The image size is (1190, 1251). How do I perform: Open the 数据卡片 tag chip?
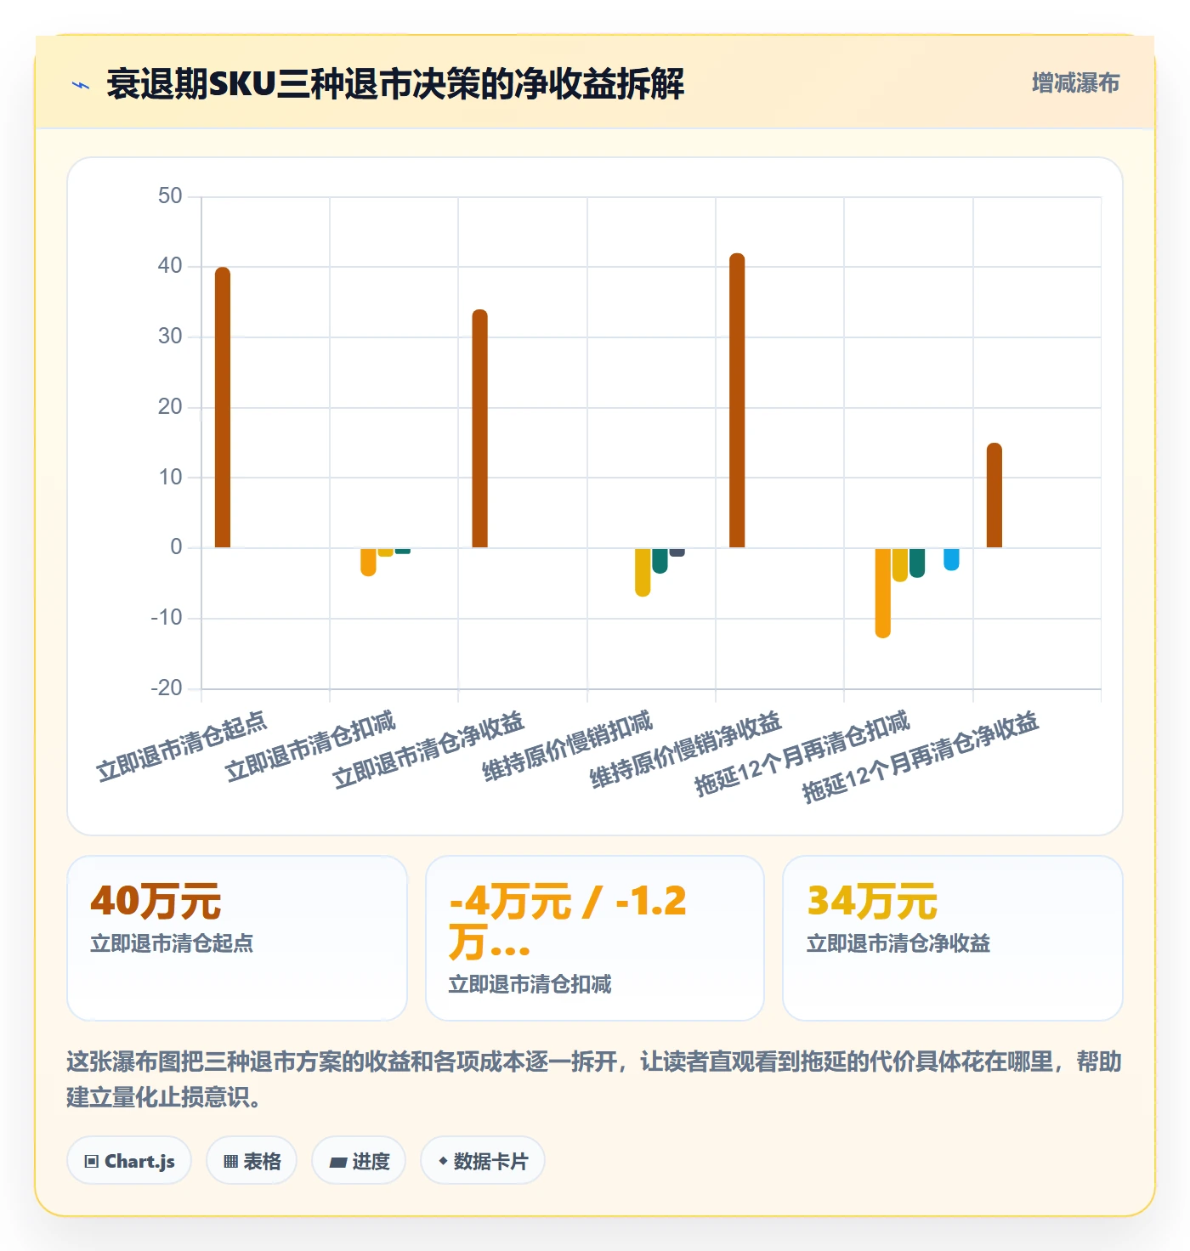pos(483,1161)
